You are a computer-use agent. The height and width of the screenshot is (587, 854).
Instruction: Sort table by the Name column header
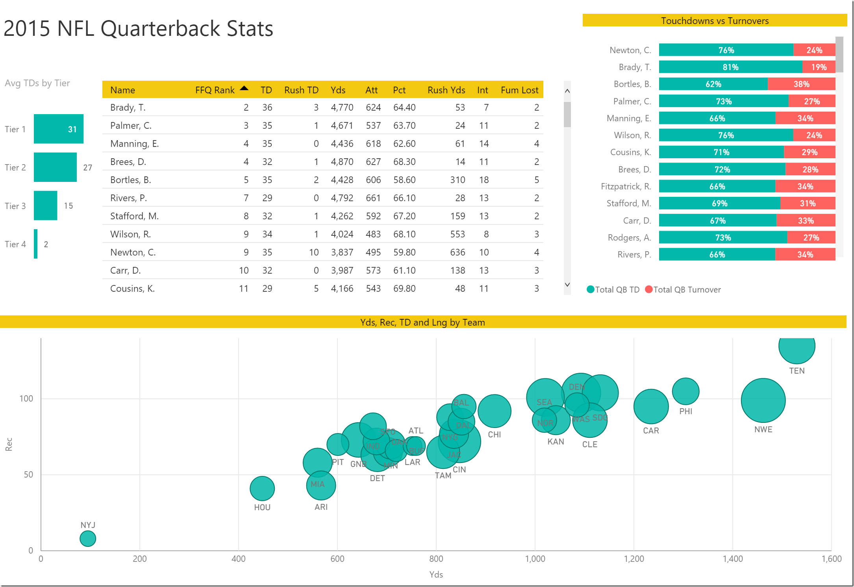click(x=122, y=90)
